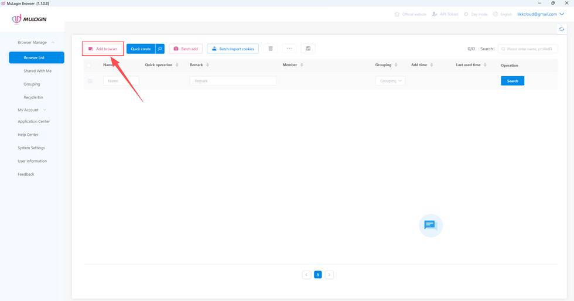This screenshot has width=574, height=301.
Task: Expand the My Account sidebar section
Action: tap(32, 110)
